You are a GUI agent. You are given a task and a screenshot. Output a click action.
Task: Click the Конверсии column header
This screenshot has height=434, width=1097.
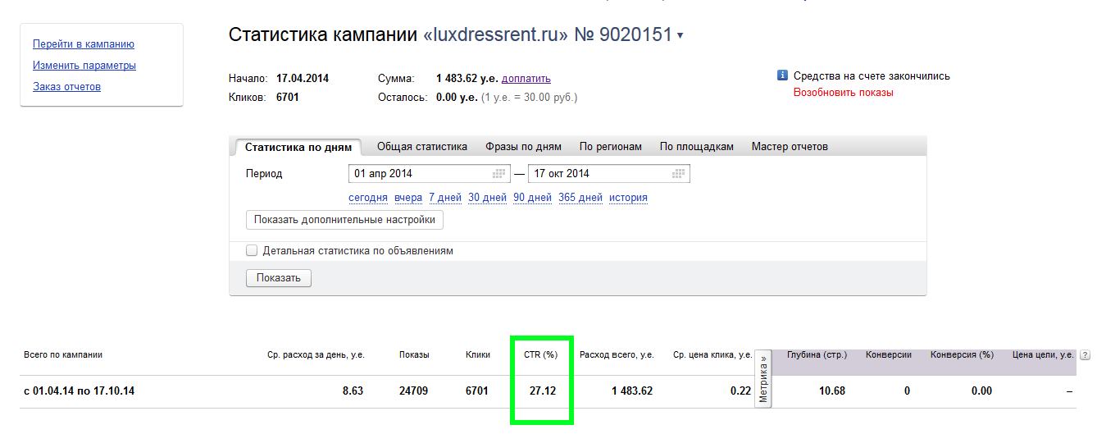point(889,355)
